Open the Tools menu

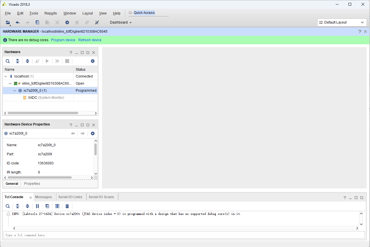pyautogui.click(x=34, y=13)
